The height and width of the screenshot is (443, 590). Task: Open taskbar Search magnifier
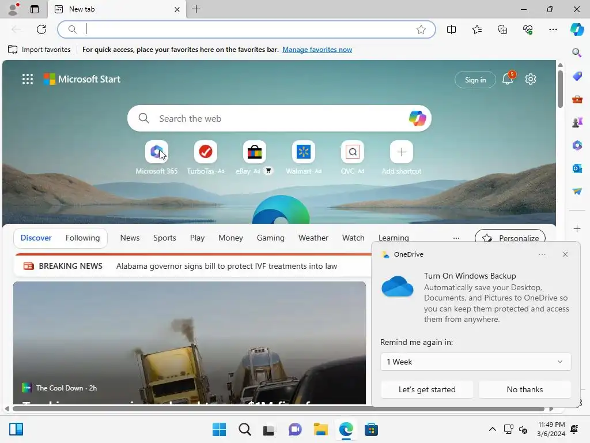click(x=244, y=429)
